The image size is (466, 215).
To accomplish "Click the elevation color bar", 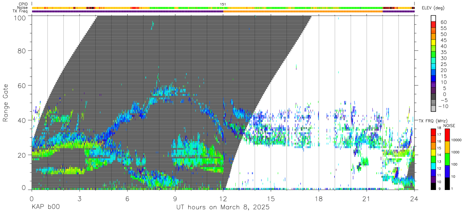I will pyautogui.click(x=433, y=63).
